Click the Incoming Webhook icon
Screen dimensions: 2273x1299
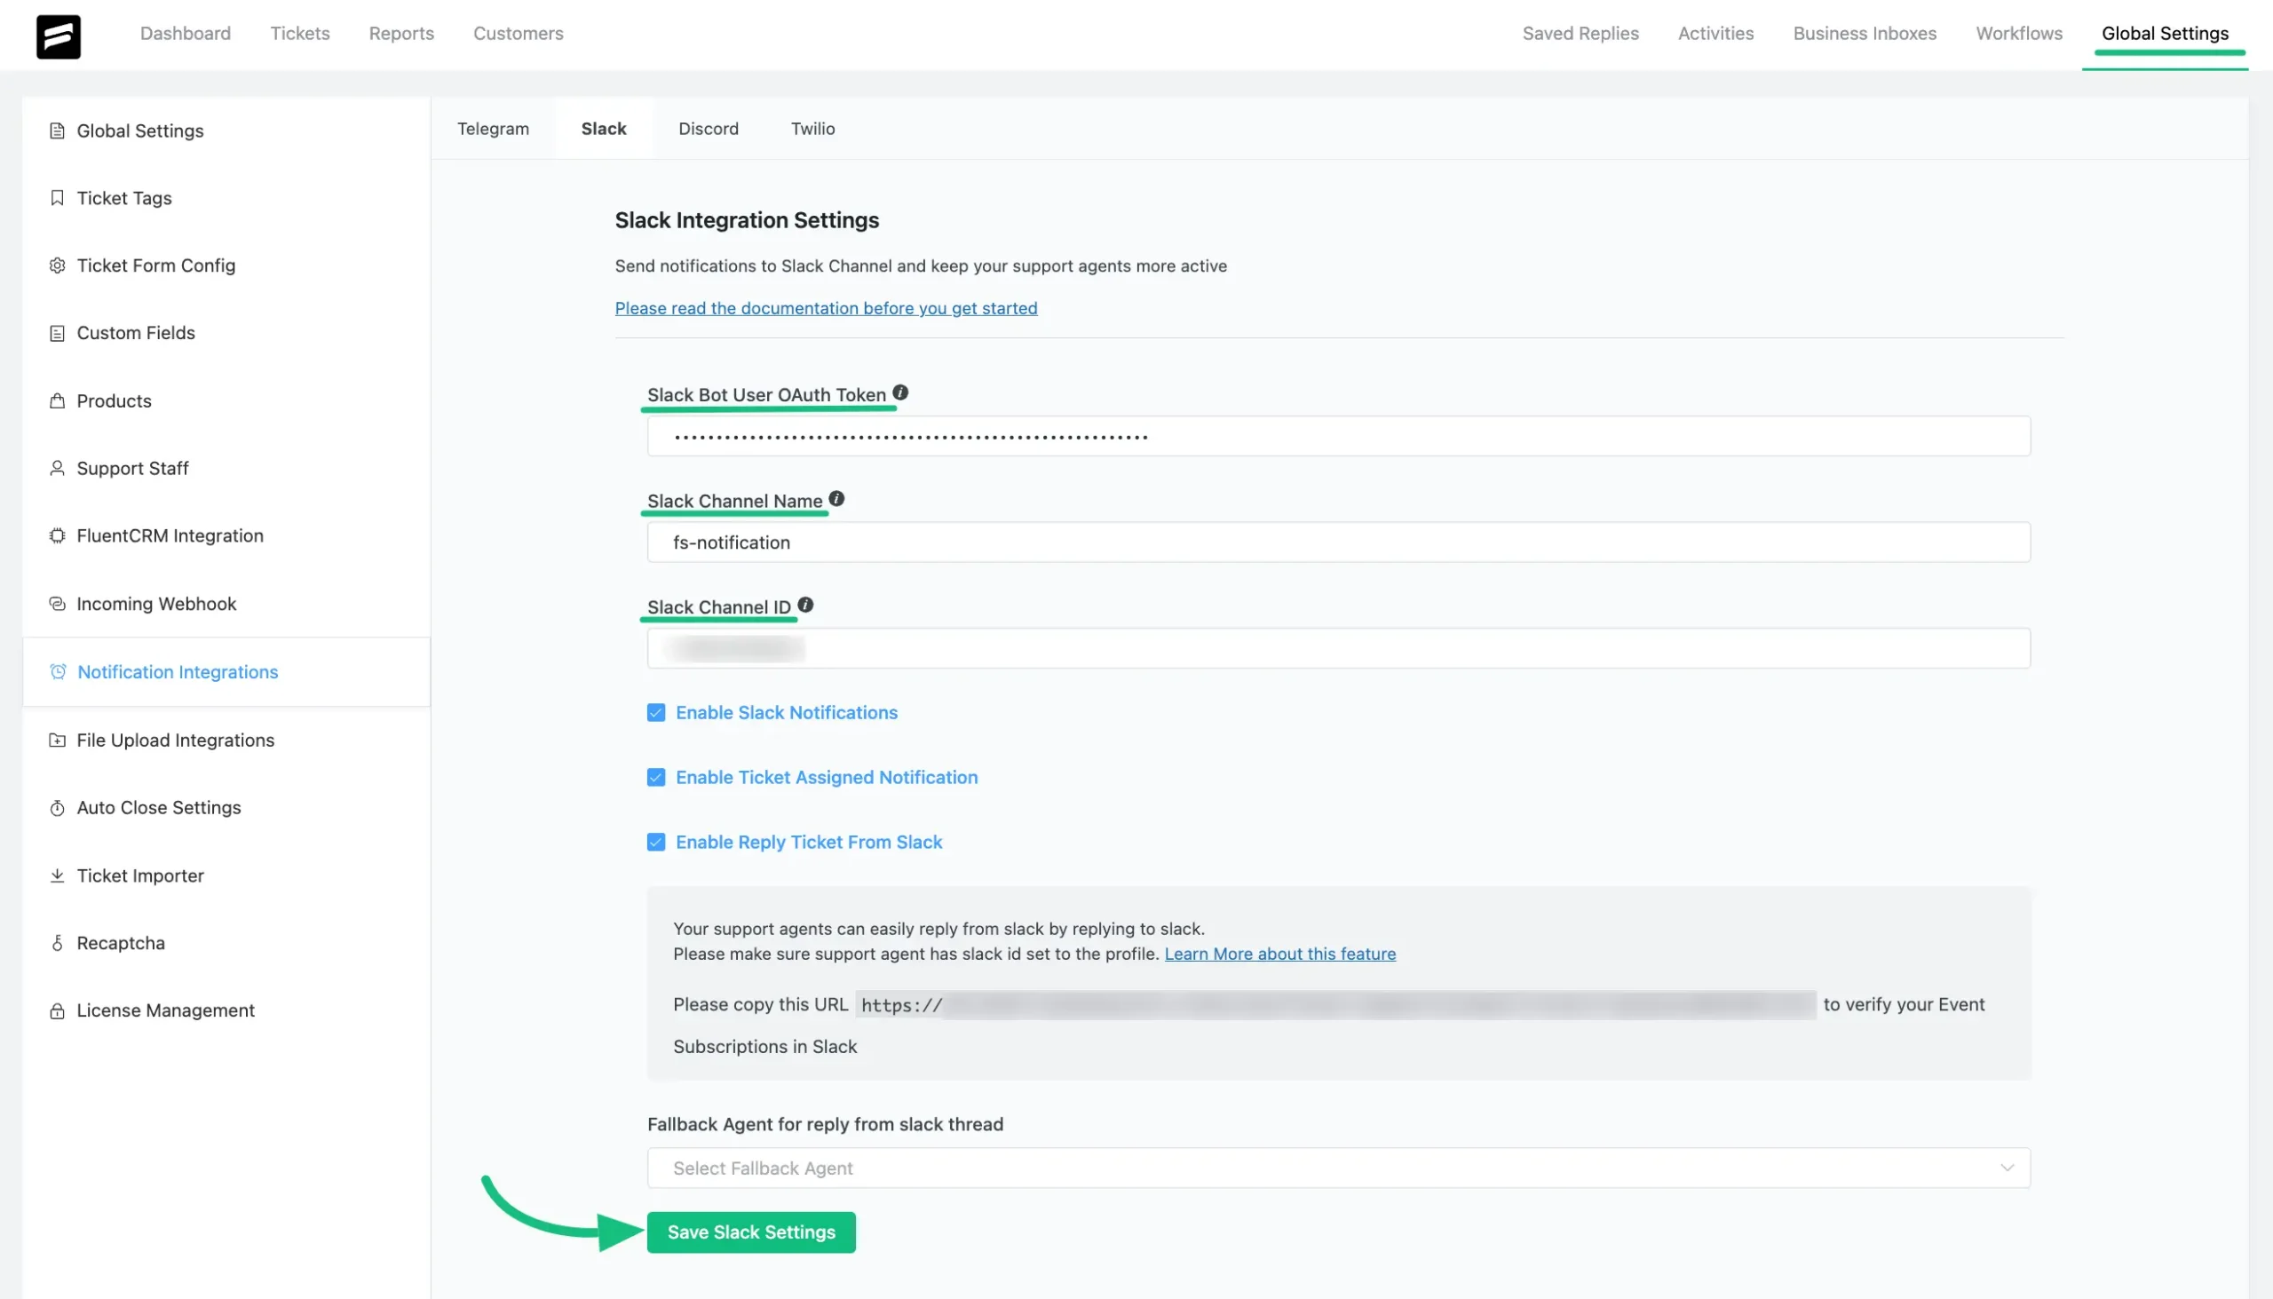[x=57, y=604]
